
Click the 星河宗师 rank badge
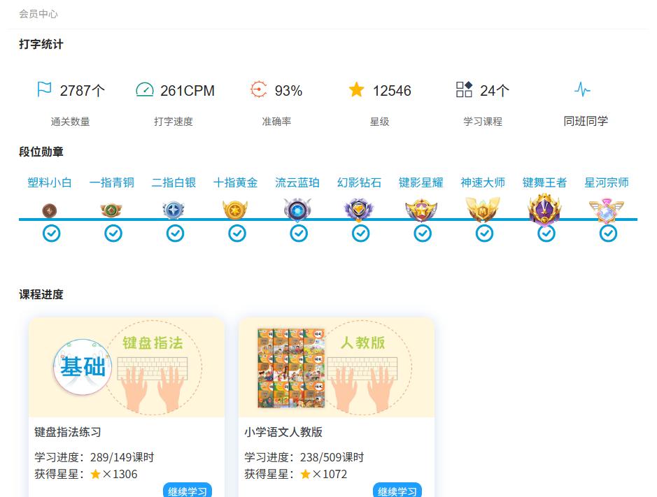pyautogui.click(x=607, y=210)
